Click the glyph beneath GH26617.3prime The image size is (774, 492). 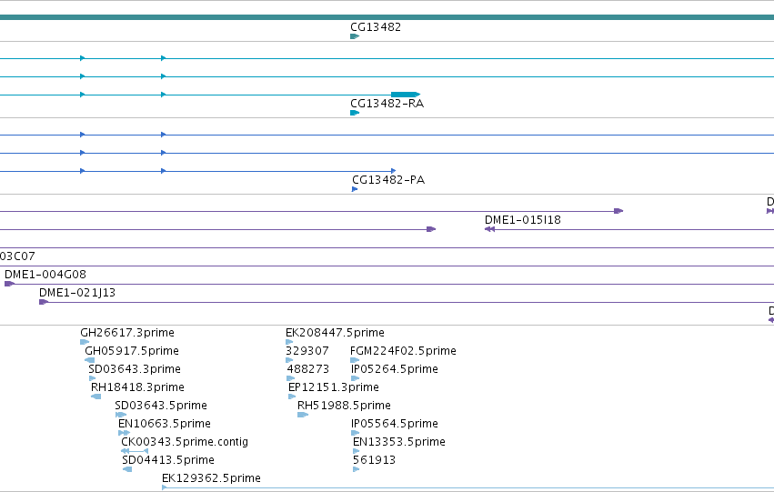[x=85, y=342]
